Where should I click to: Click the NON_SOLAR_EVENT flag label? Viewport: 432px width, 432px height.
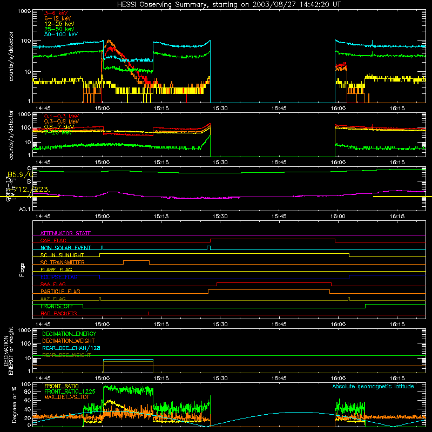coord(65,248)
